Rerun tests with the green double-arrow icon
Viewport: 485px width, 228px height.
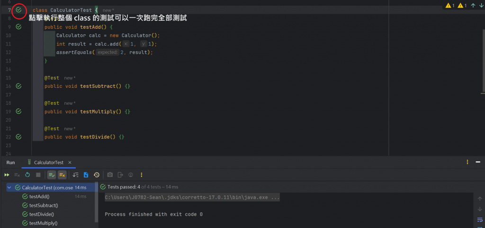click(7, 175)
